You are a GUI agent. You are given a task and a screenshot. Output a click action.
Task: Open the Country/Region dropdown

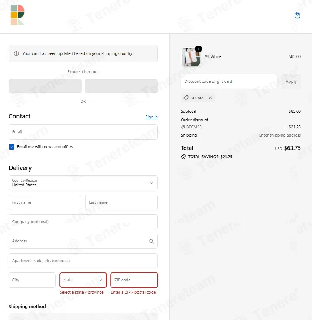[83, 183]
